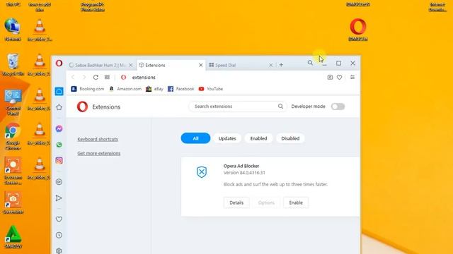Screen dimensions: 453x254
Task: Open the eBay bookmark
Action: pyautogui.click(x=154, y=89)
